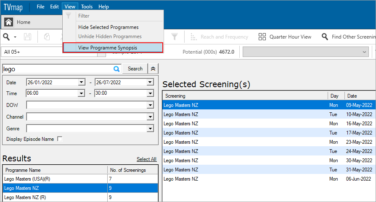Screen dimensions: 376x202
Task: Click blue magnifier inside lego search box
Action: pos(117,69)
